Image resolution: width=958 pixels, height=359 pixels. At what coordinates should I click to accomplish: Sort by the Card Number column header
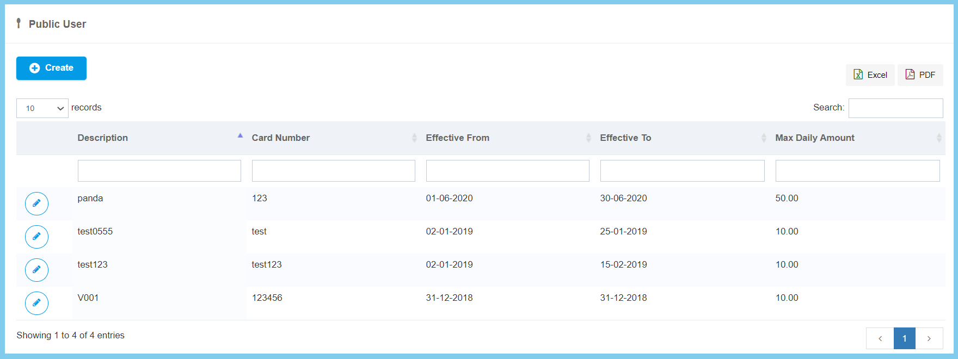tap(280, 138)
